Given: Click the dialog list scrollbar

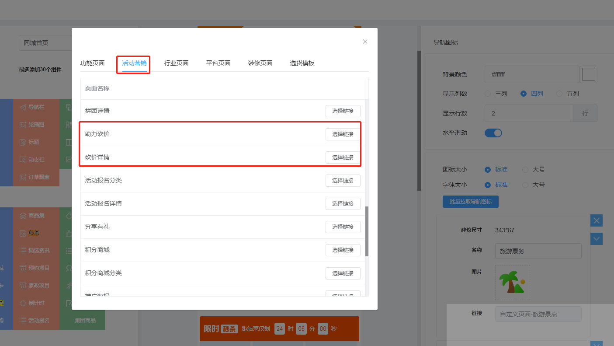Looking at the screenshot, I should pyautogui.click(x=367, y=231).
